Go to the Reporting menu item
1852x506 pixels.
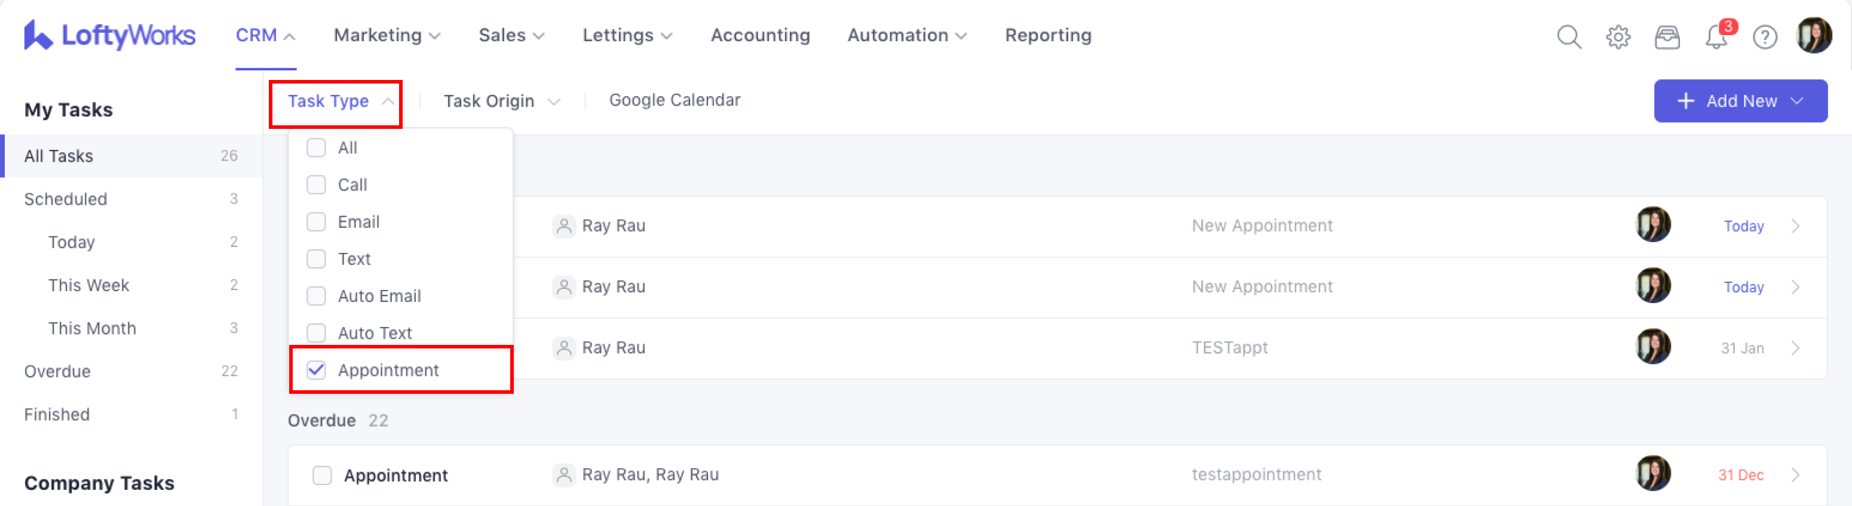tap(1047, 35)
